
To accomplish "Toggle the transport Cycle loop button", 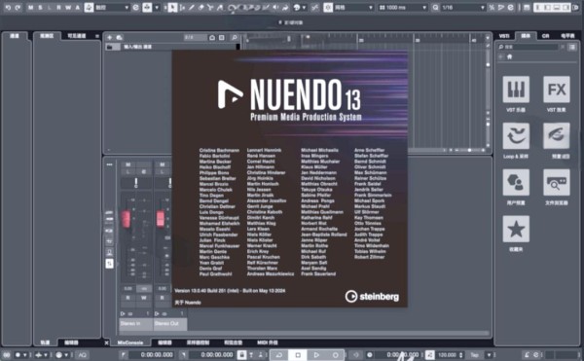I will coord(279,355).
